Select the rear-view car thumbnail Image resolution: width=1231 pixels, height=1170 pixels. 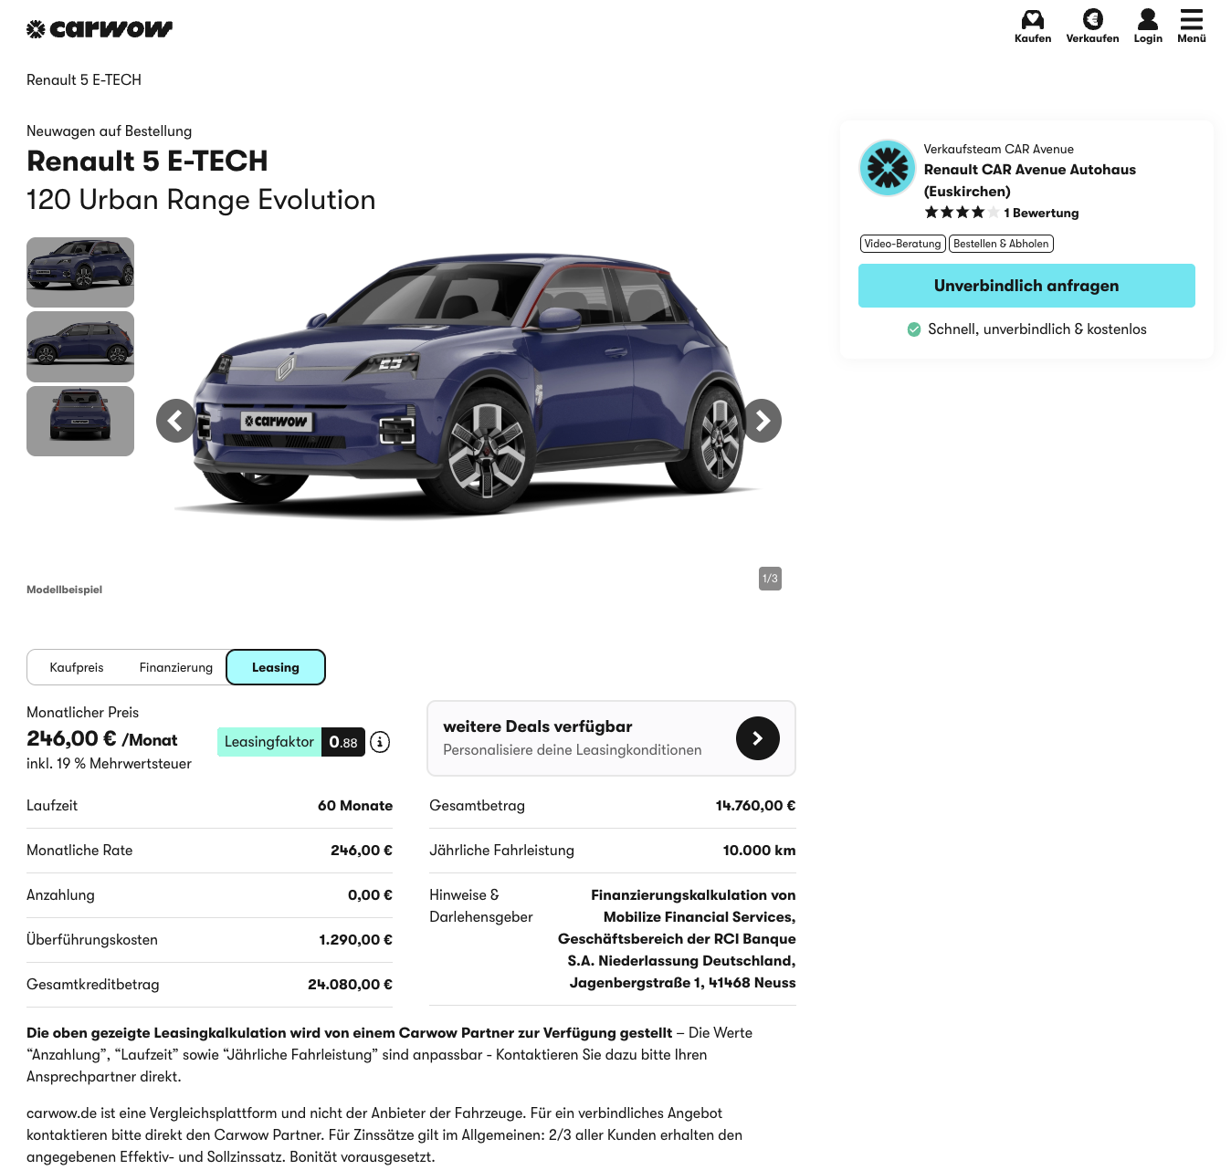[80, 421]
